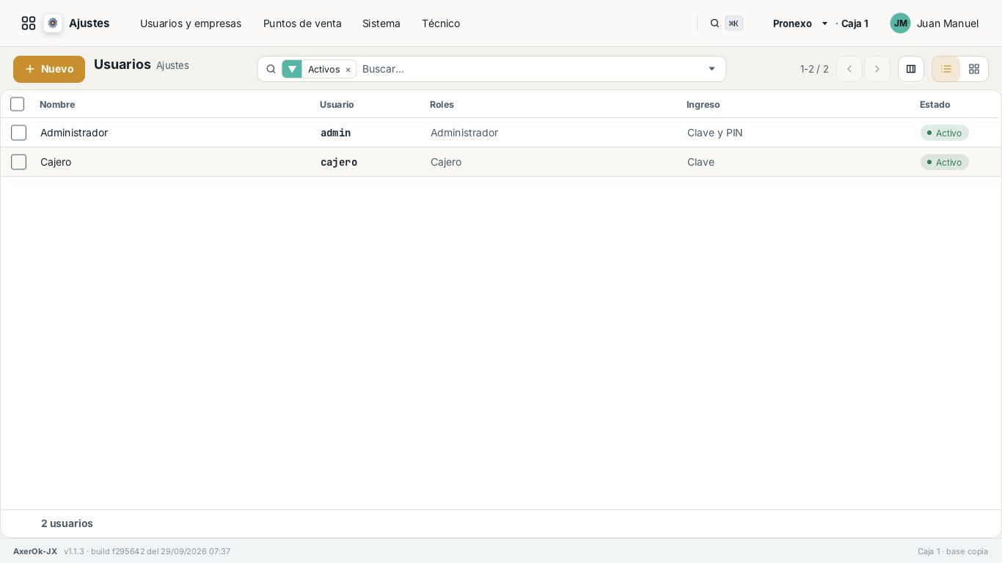Select the Administrador row checkbox

coord(19,133)
